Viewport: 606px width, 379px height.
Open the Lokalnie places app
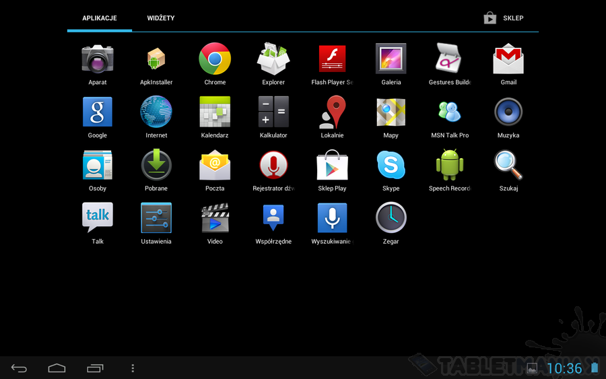[x=332, y=112]
